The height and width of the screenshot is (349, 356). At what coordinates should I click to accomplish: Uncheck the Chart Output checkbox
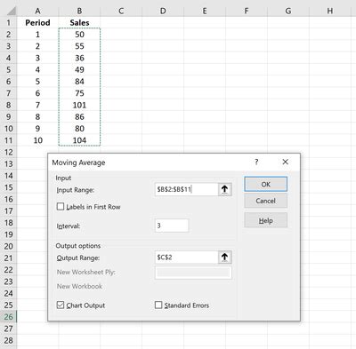tap(61, 305)
